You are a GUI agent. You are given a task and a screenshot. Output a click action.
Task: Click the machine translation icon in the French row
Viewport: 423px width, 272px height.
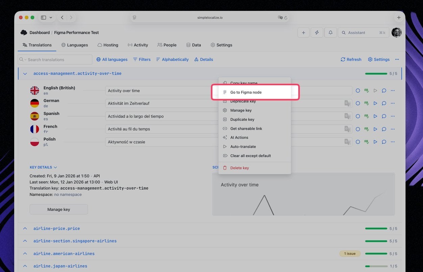click(x=347, y=129)
